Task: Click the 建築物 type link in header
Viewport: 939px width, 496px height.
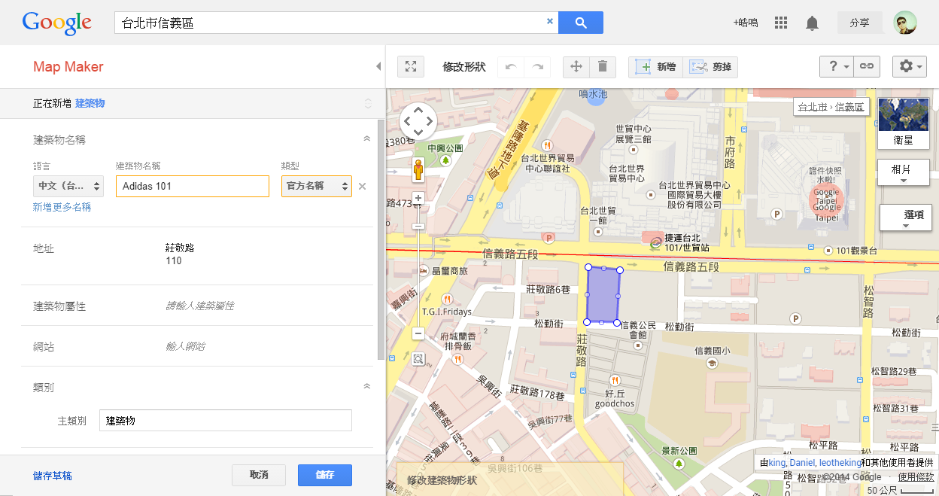Action: pos(90,103)
